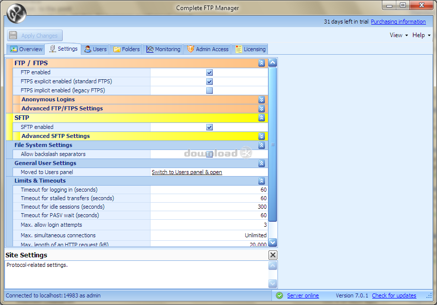Select the Settings tab
This screenshot has width=437, height=305.
point(63,49)
